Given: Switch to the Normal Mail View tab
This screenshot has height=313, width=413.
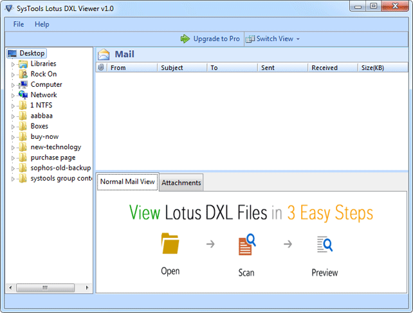Looking at the screenshot, I should click(127, 182).
